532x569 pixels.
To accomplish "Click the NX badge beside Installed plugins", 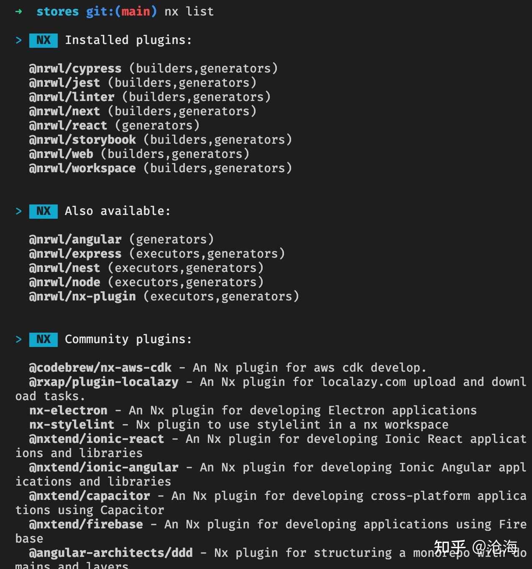I will [43, 40].
